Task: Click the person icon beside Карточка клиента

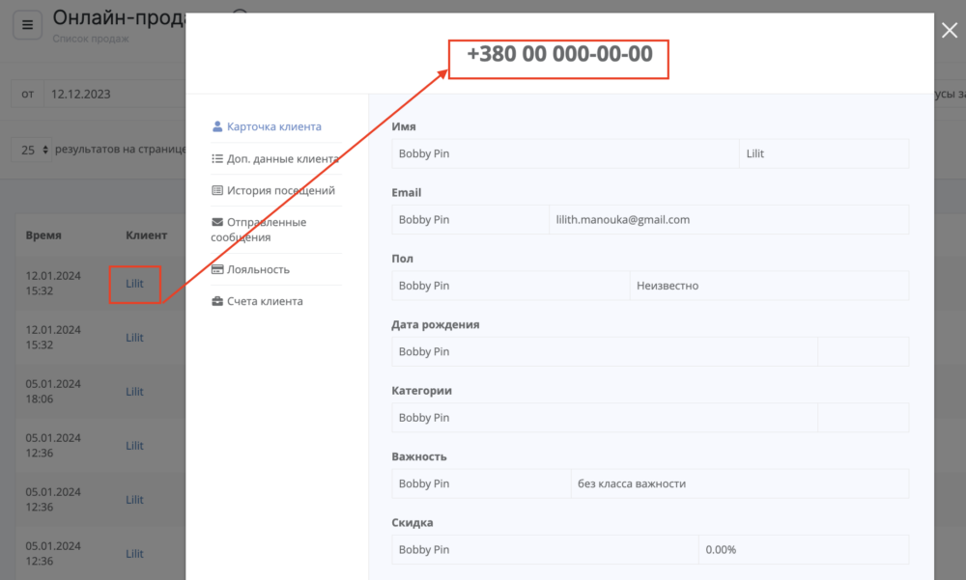Action: 217,126
